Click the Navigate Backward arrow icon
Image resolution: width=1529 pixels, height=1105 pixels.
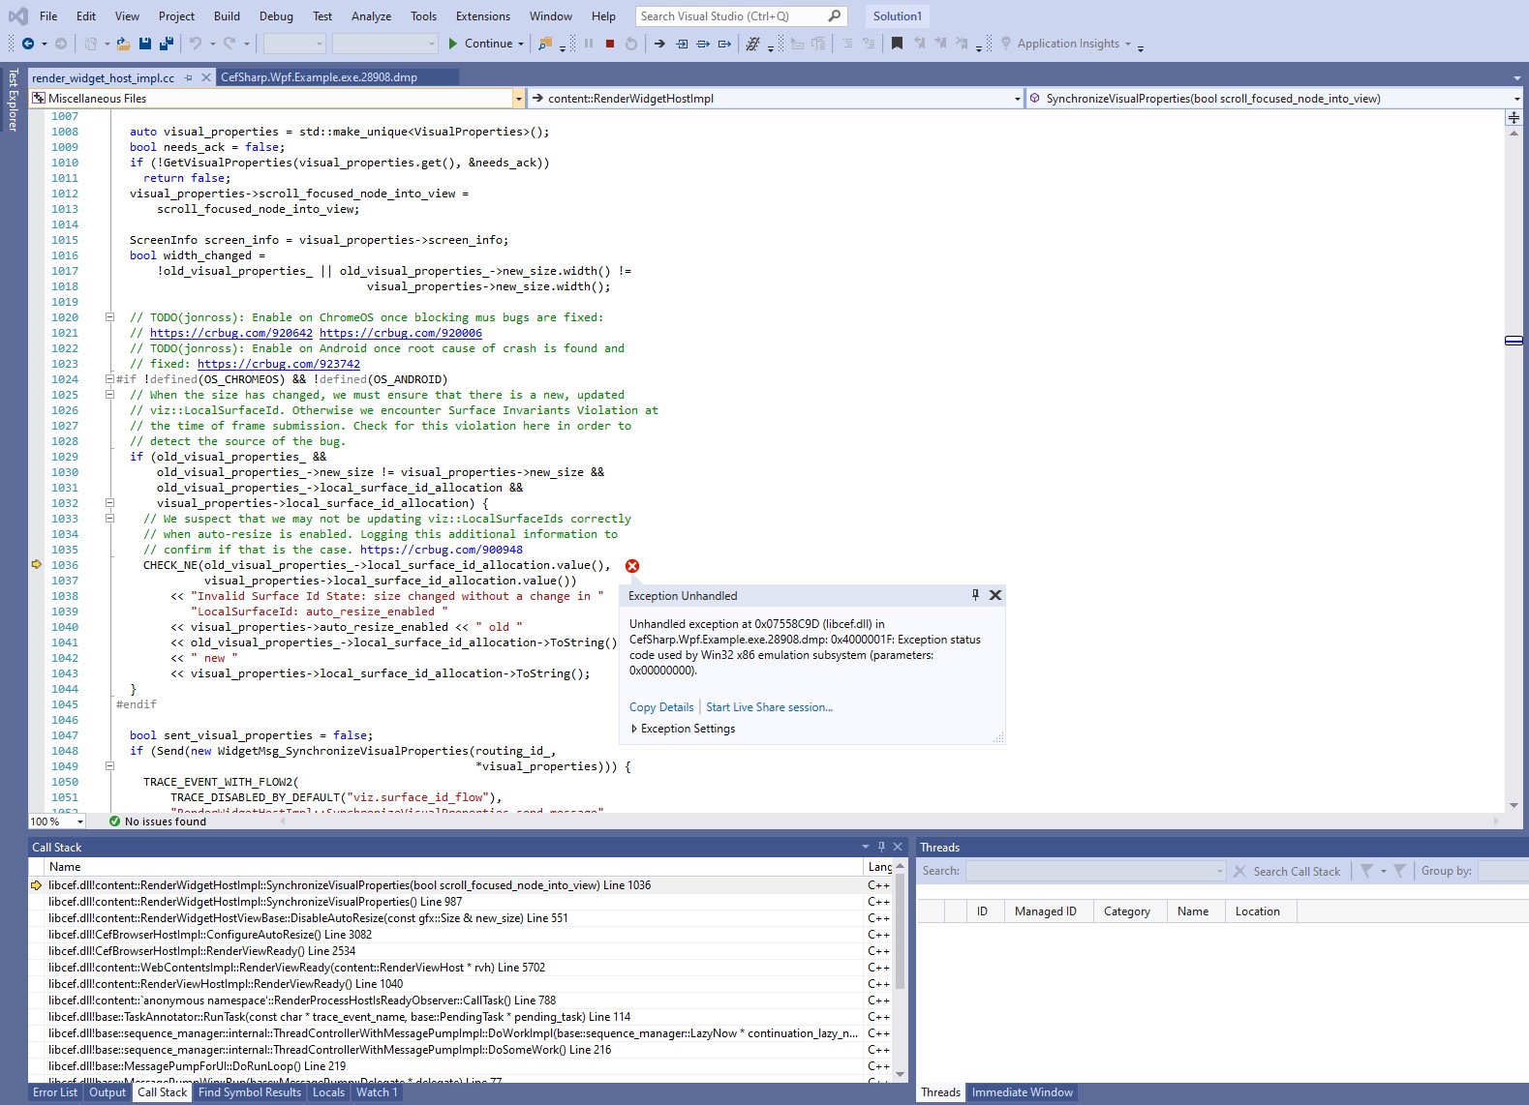pos(27,44)
